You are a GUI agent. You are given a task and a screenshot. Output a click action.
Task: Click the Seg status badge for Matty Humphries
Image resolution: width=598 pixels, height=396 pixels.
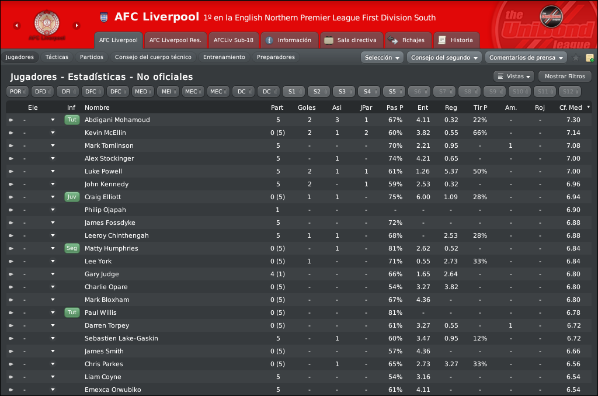(72, 248)
